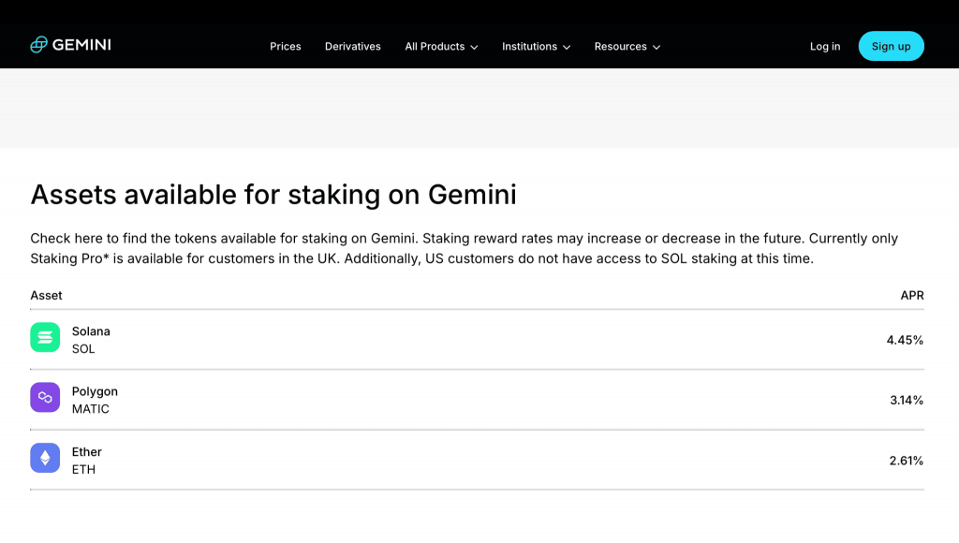Click the 2.61% APR for Ether

point(907,461)
